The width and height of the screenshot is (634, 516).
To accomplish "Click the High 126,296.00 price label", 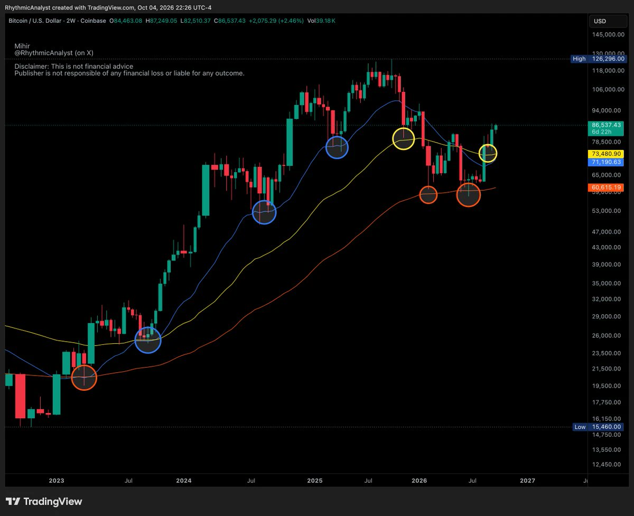I will pos(598,59).
